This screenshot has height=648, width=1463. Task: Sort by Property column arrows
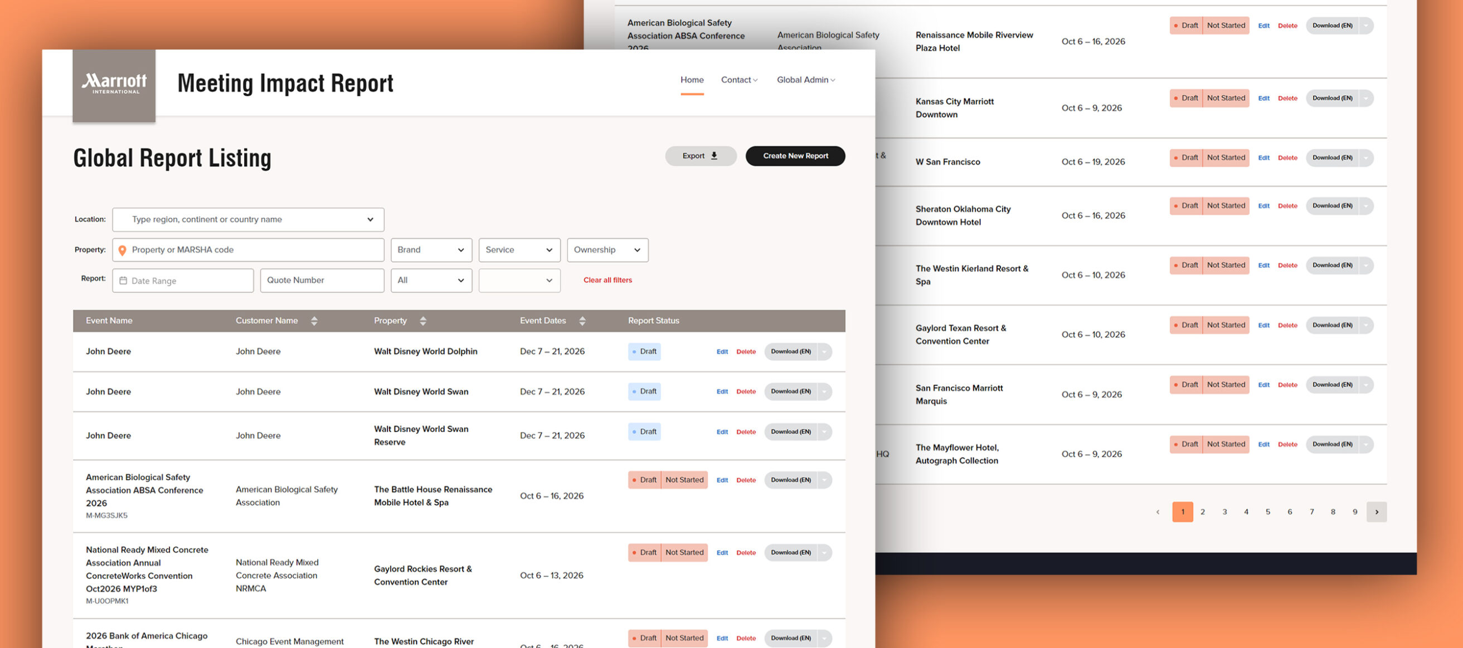(x=422, y=321)
